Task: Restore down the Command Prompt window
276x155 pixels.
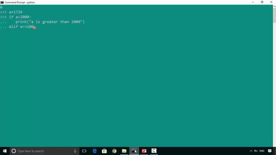Action: click(x=262, y=2)
